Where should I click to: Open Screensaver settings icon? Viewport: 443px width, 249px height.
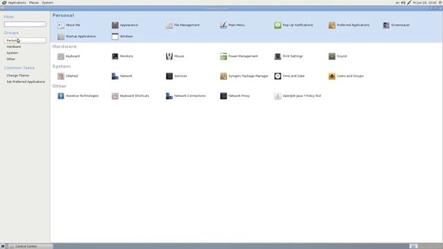[x=386, y=25]
